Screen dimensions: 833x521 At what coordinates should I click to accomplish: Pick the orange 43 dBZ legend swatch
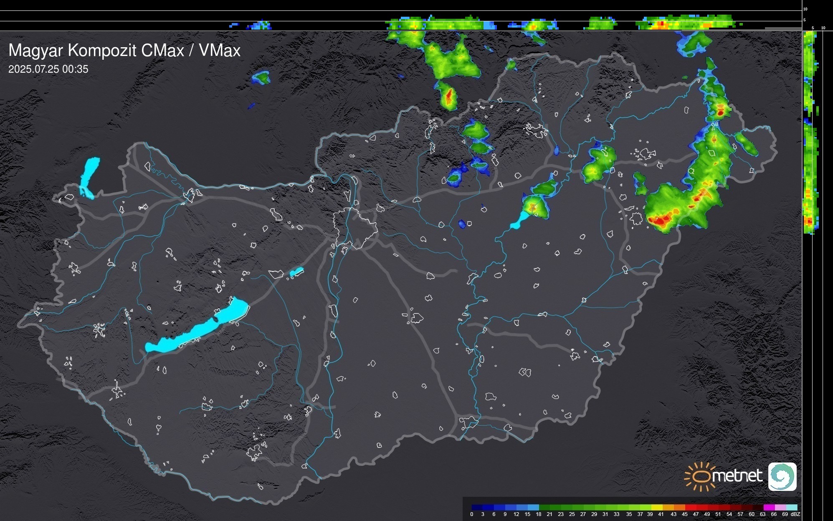click(x=679, y=507)
